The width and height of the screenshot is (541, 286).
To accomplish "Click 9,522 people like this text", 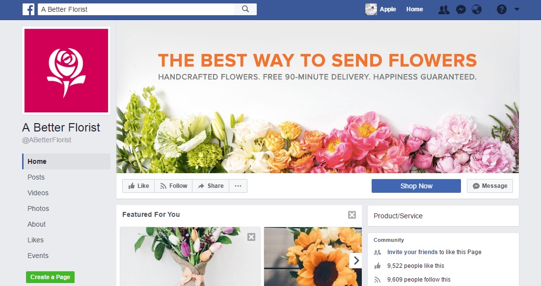I will pyautogui.click(x=415, y=266).
